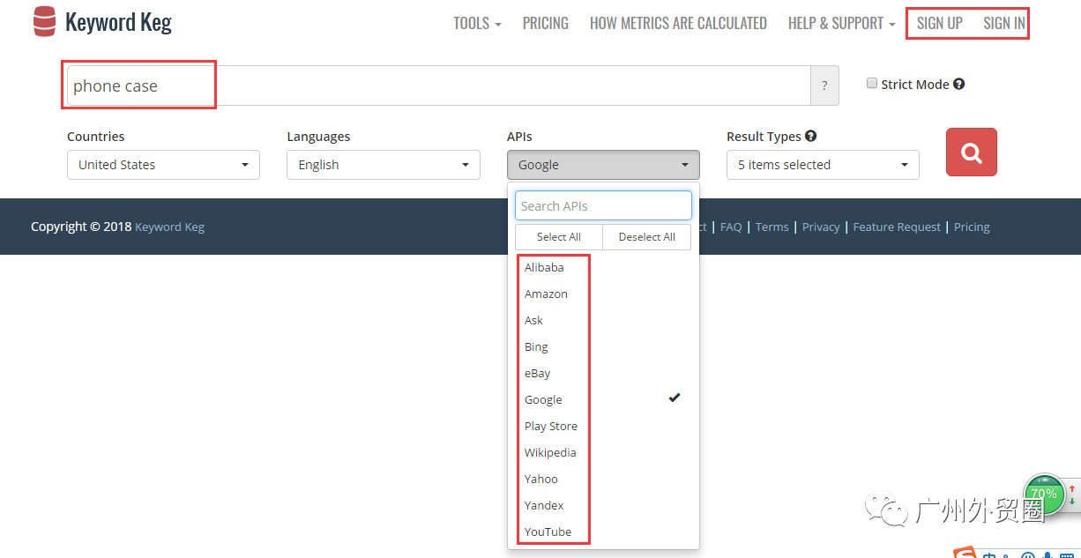This screenshot has width=1081, height=558.
Task: Click the Keyword Keg barrel logo
Action: click(x=44, y=21)
